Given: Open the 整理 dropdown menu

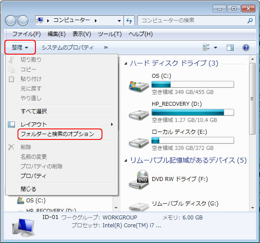Looking at the screenshot, I should click(20, 47).
